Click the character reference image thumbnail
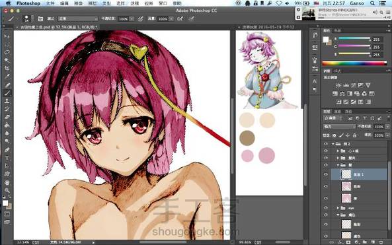 pyautogui.click(x=268, y=70)
